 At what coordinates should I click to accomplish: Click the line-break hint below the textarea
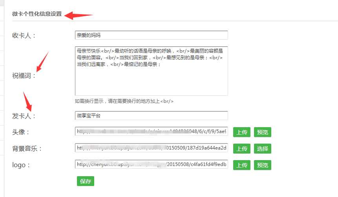click(124, 101)
